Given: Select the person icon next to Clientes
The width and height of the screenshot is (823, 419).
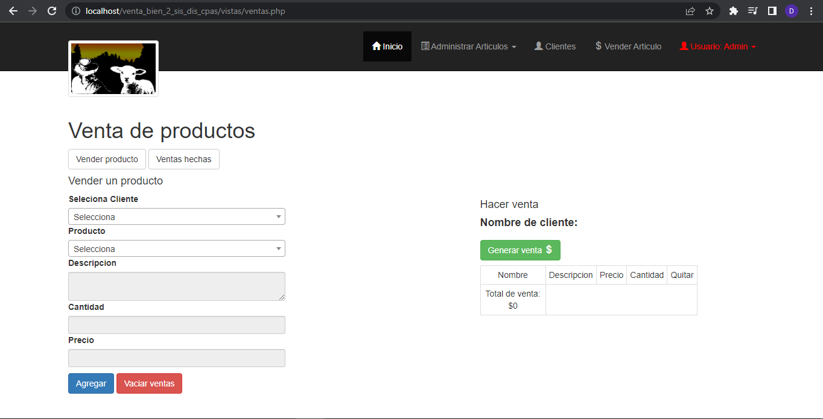Looking at the screenshot, I should pyautogui.click(x=538, y=46).
